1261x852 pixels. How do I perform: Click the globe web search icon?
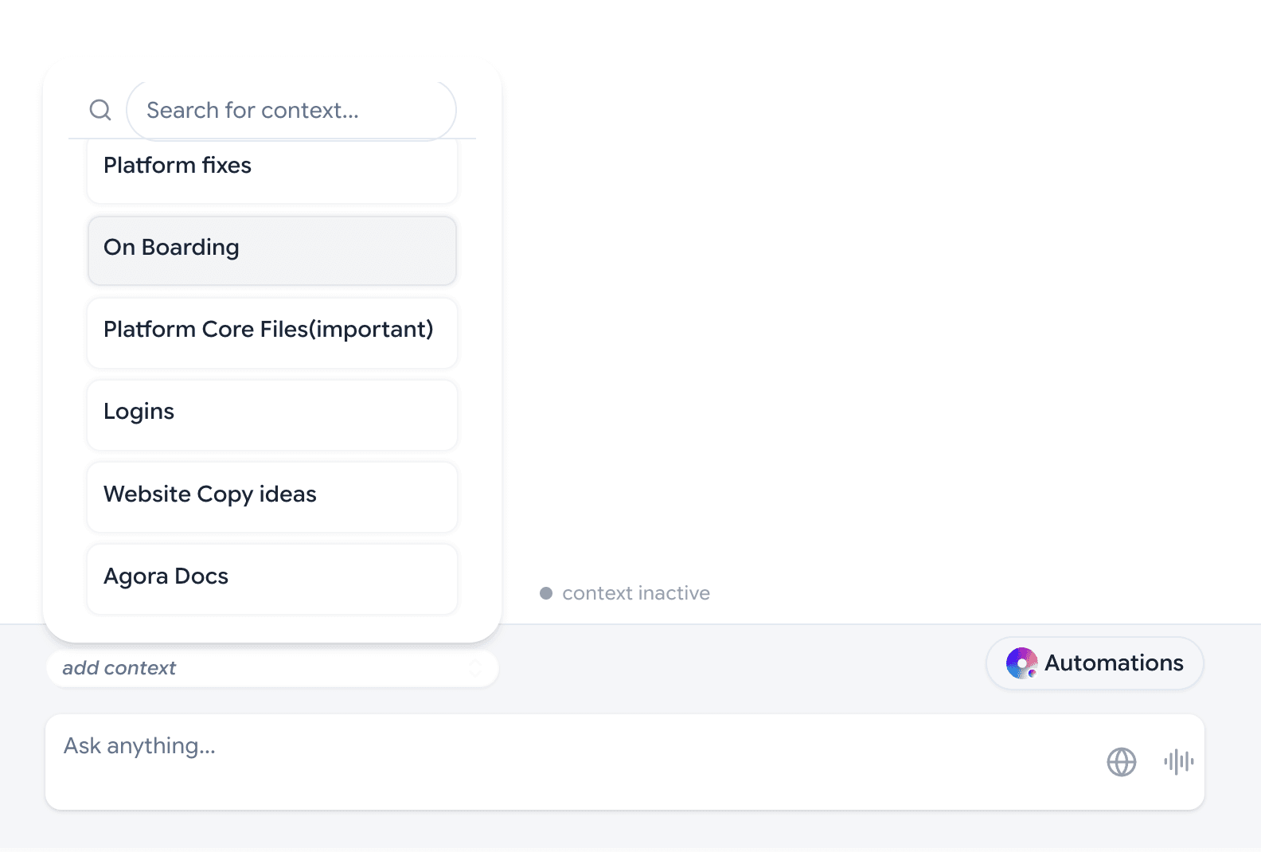1121,762
